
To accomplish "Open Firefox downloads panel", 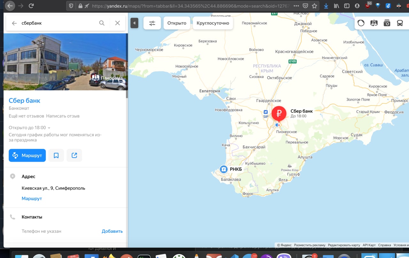I will tap(326, 6).
